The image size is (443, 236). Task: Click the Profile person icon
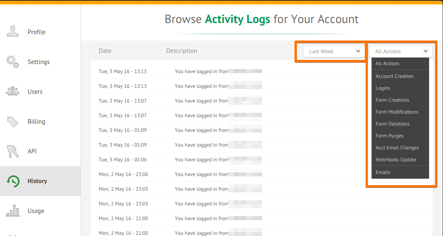[13, 31]
